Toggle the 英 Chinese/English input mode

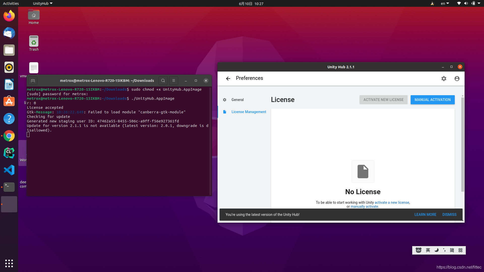coord(428,250)
